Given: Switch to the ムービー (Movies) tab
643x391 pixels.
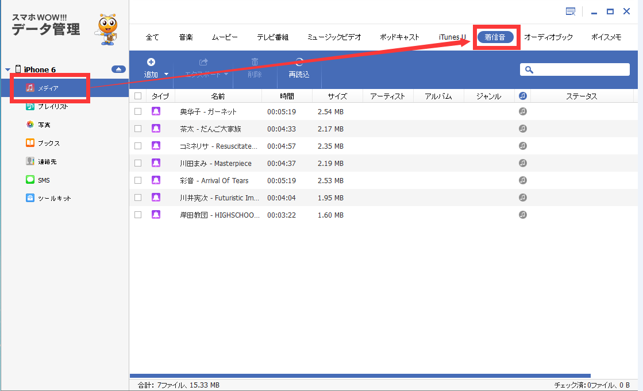Looking at the screenshot, I should 224,37.
